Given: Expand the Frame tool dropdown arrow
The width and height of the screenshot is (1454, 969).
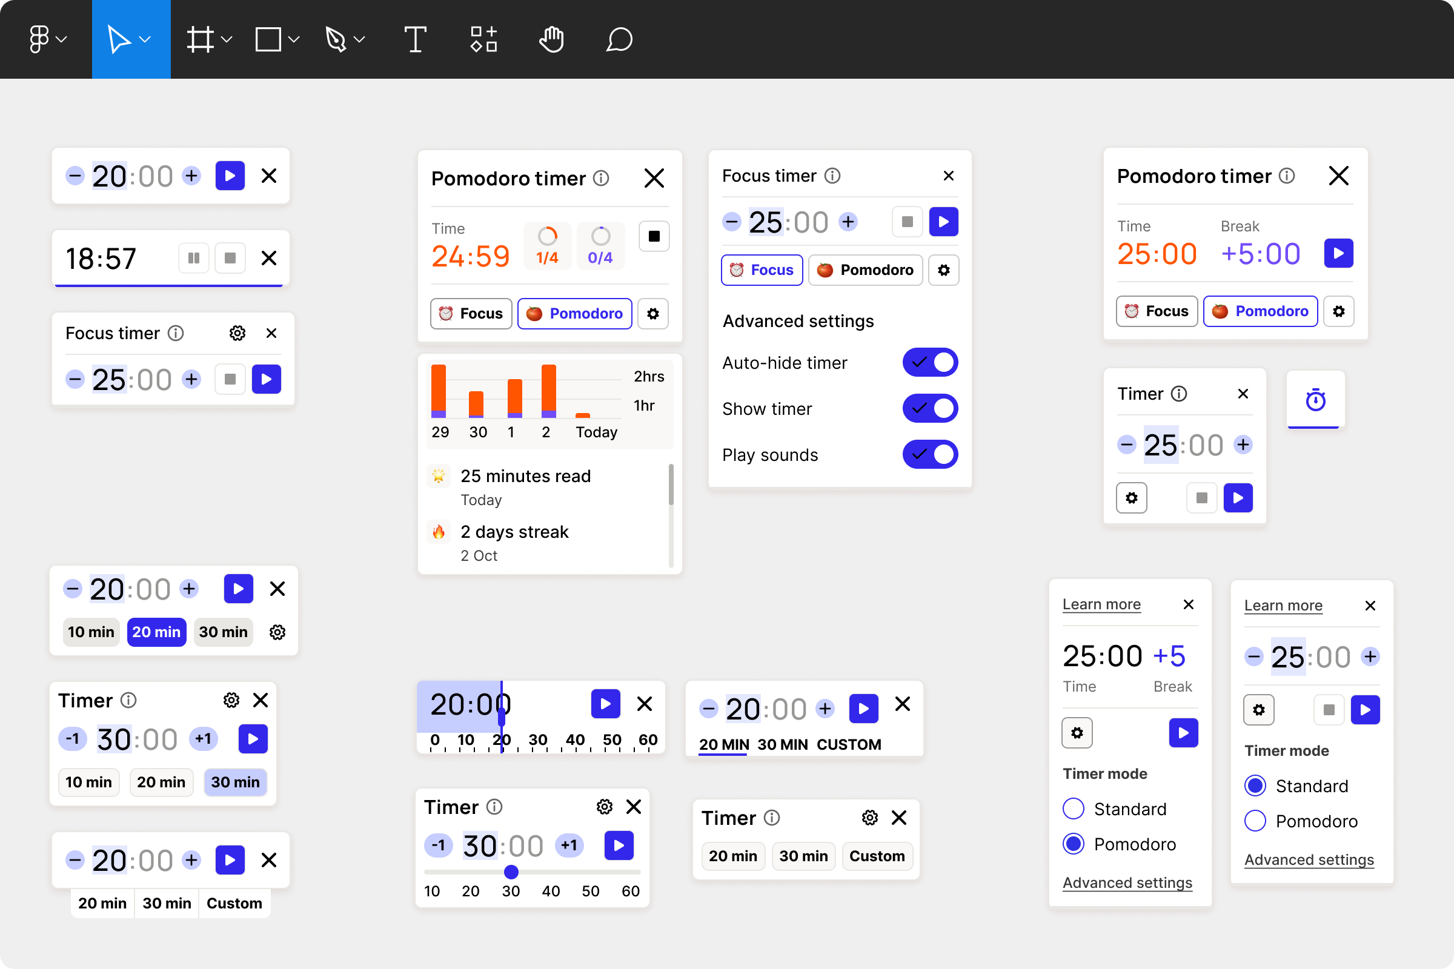Looking at the screenshot, I should point(227,39).
